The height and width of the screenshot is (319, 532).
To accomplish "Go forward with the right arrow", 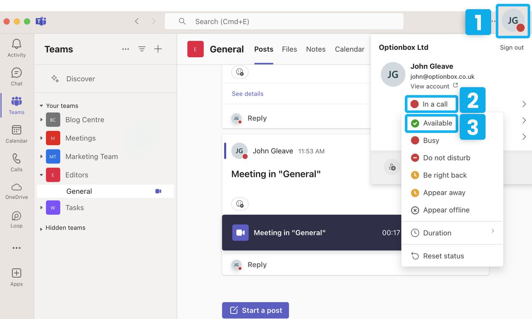I will (x=154, y=21).
